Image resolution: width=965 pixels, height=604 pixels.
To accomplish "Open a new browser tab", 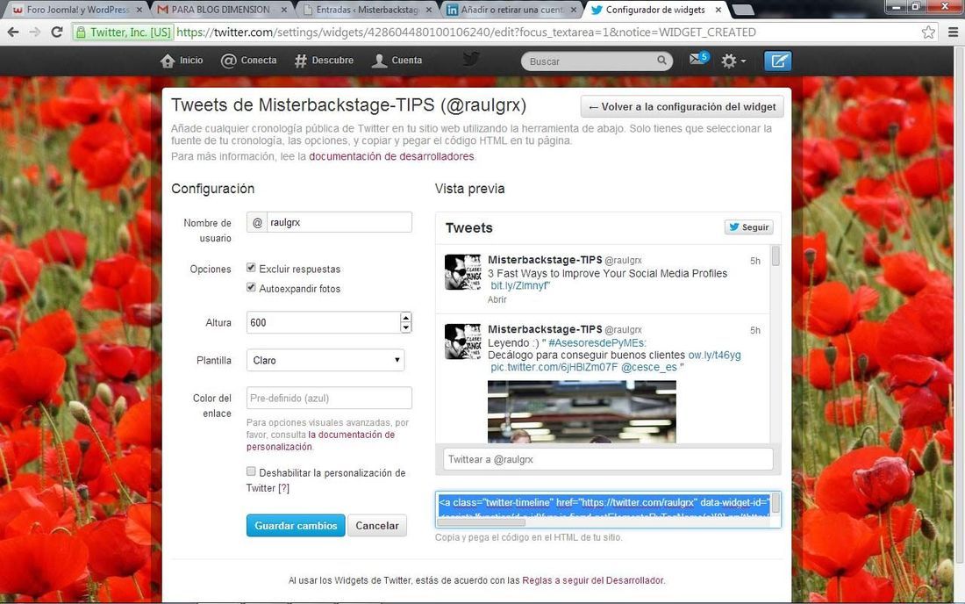I will tap(743, 10).
